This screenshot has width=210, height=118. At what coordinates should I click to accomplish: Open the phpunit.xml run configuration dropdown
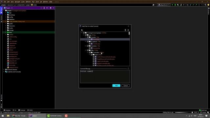pyautogui.click(x=164, y=5)
